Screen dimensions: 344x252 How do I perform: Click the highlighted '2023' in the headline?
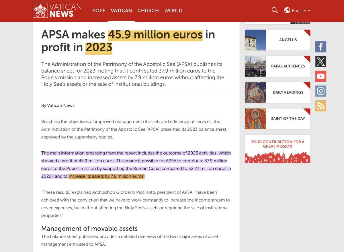click(x=99, y=48)
